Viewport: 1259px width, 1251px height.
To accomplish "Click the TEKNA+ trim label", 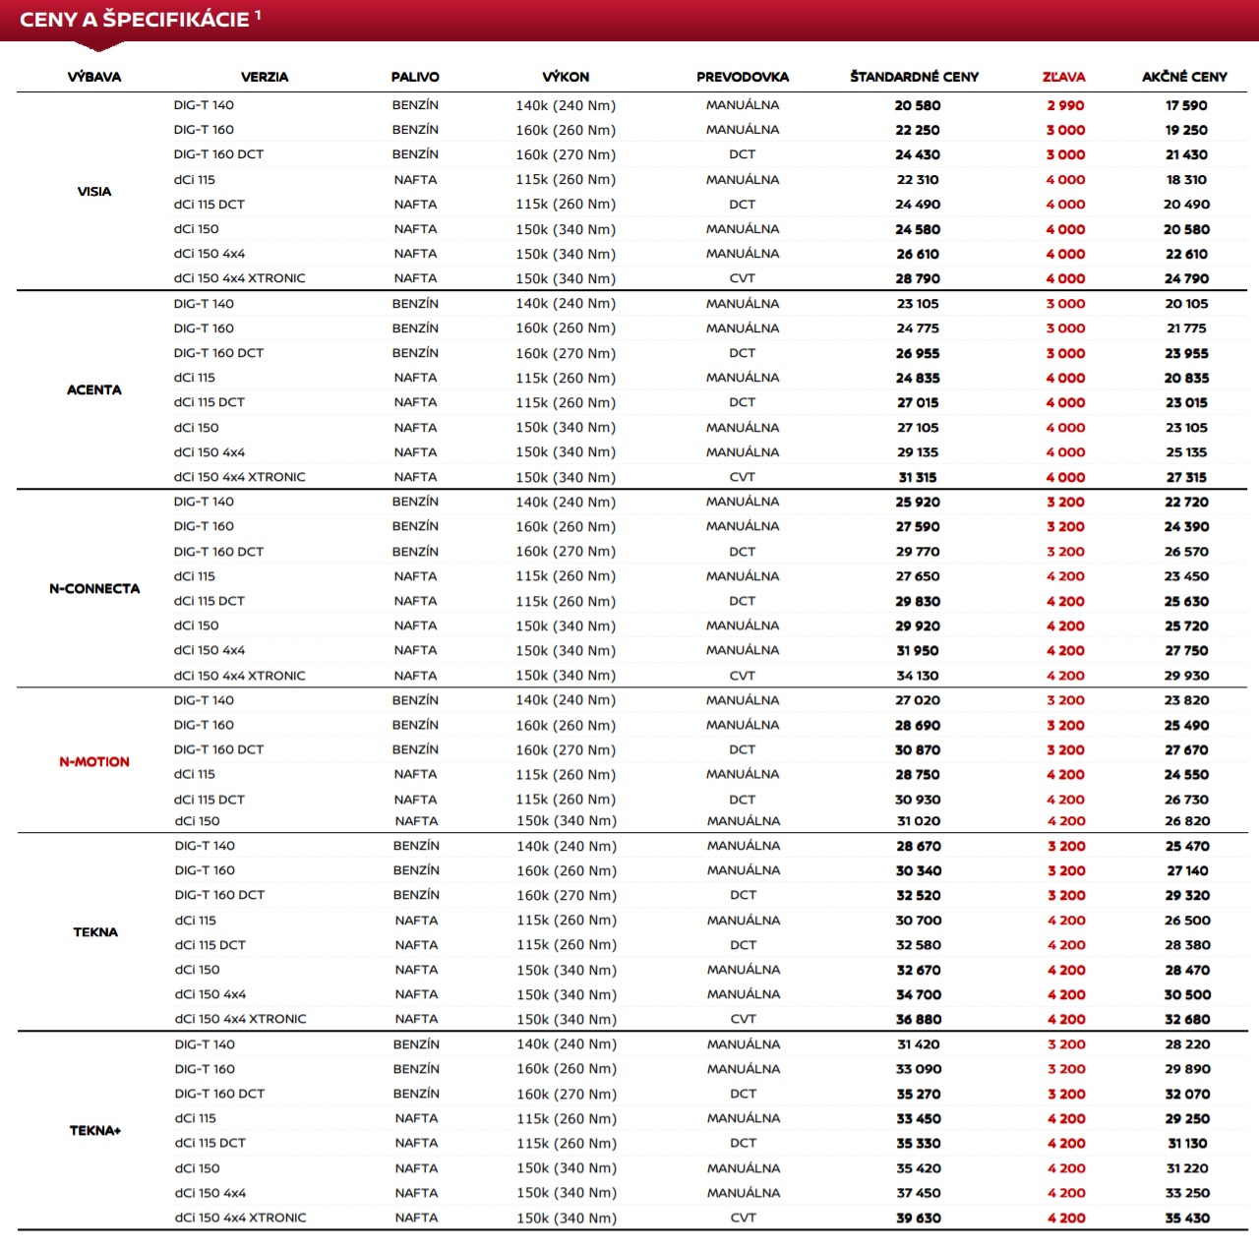I will 95,1131.
